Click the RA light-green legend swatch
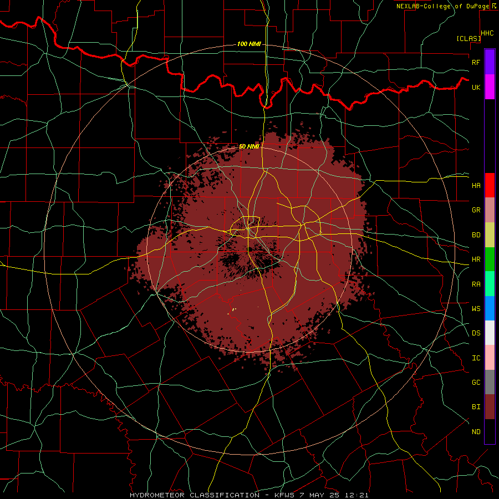Image resolution: width=499 pixels, height=499 pixels. click(x=490, y=284)
